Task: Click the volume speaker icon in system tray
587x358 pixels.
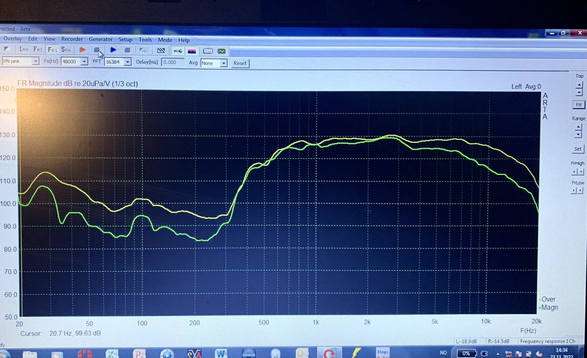Action: [x=539, y=354]
